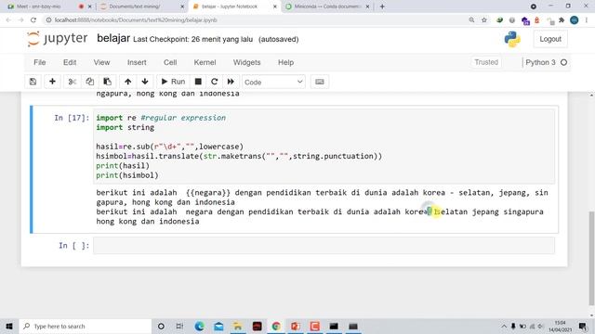Open the File menu
595x334 pixels.
[x=39, y=62]
